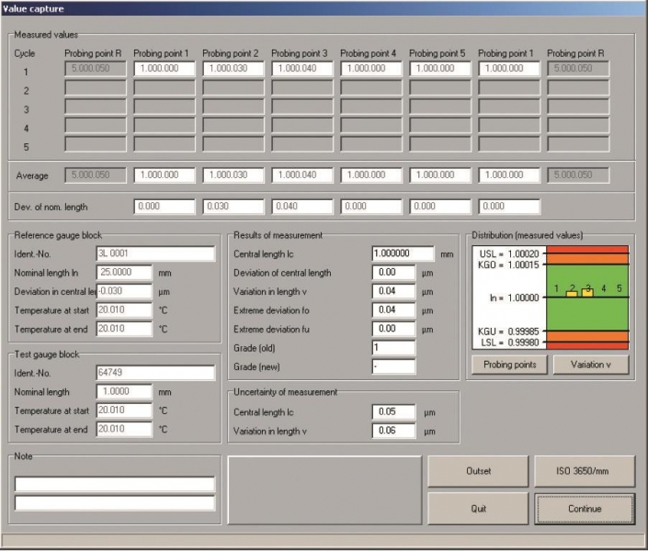The width and height of the screenshot is (648, 551).
Task: Click the Extreme deviation fu field
Action: pos(393,329)
